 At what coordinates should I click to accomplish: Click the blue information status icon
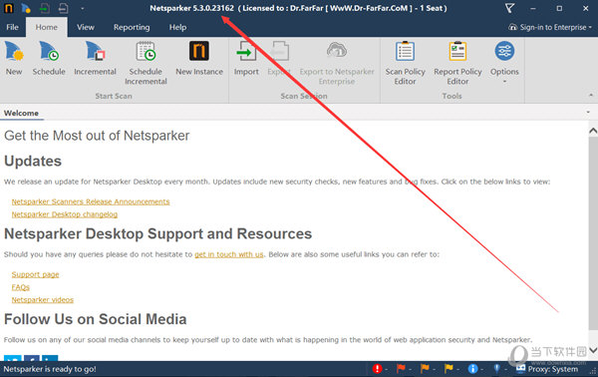(x=472, y=369)
